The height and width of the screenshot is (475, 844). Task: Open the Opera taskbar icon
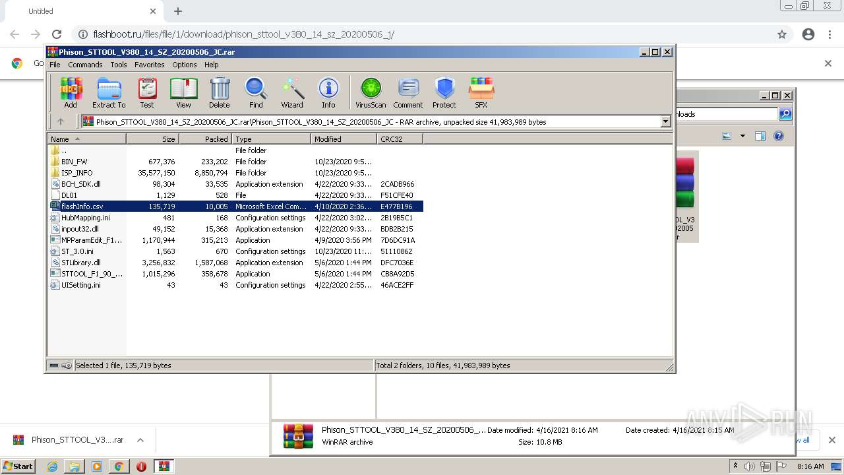point(141,466)
